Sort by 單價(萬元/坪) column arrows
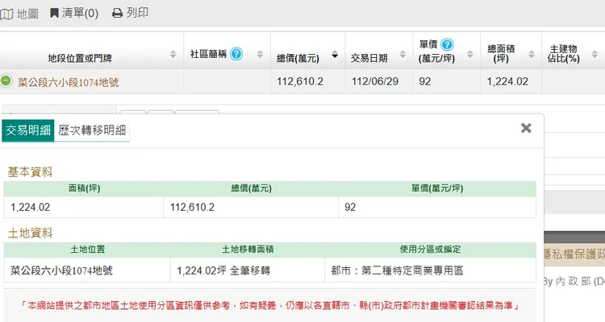The image size is (605, 322). coord(470,54)
